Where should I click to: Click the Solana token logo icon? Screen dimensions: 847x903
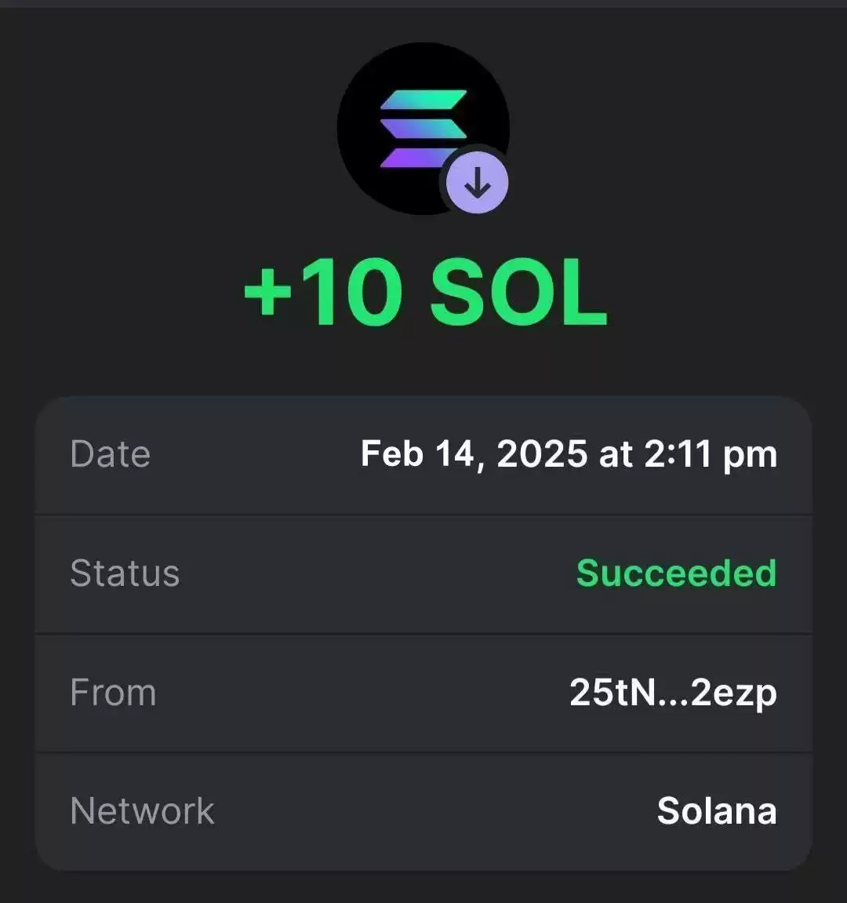[x=423, y=129]
